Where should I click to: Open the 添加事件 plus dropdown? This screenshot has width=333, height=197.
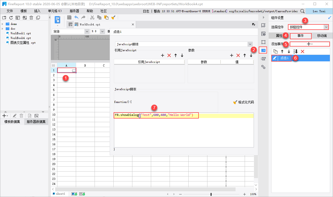(310, 44)
